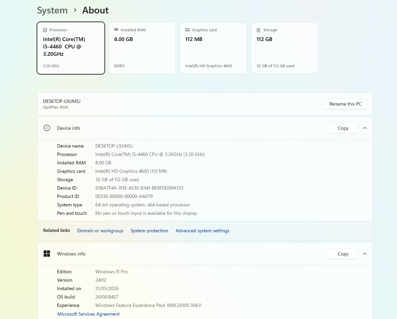
Task: Click the Processor chip icon
Action: coord(45,30)
